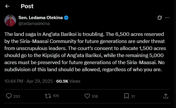Repost using the retweet arrows icon
This screenshot has width=176, height=108.
coord(48,96)
